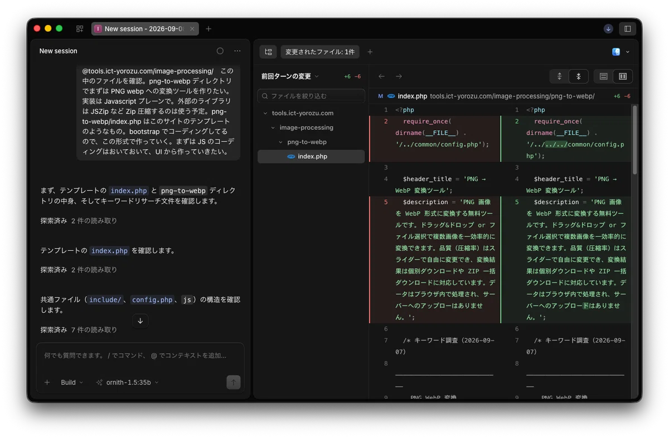Viewport: 669px width, 438px height.
Task: Focus the ファイルを絞り込む filter field
Action: coord(311,96)
